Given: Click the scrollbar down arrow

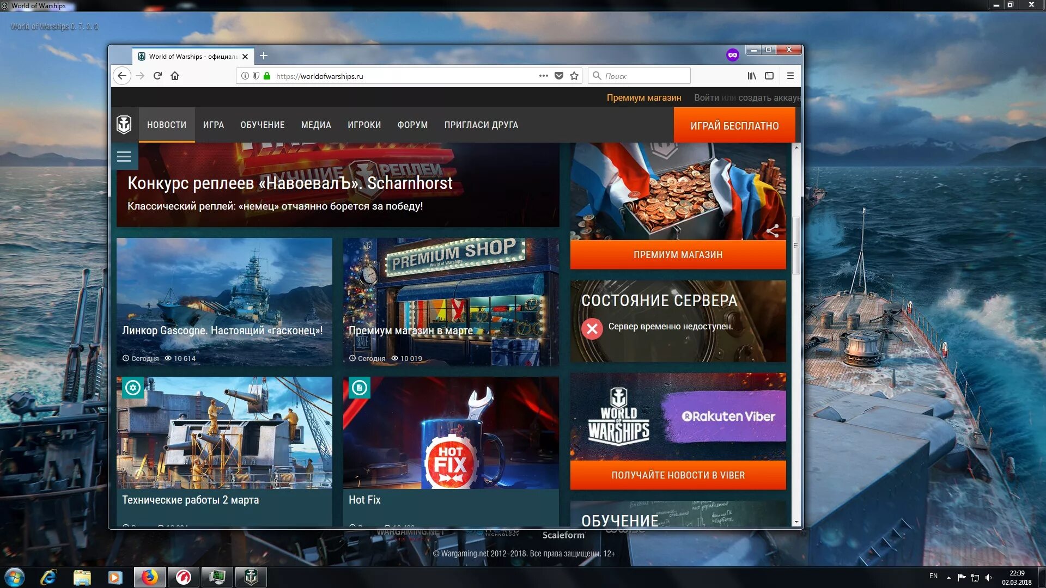Looking at the screenshot, I should click(796, 522).
